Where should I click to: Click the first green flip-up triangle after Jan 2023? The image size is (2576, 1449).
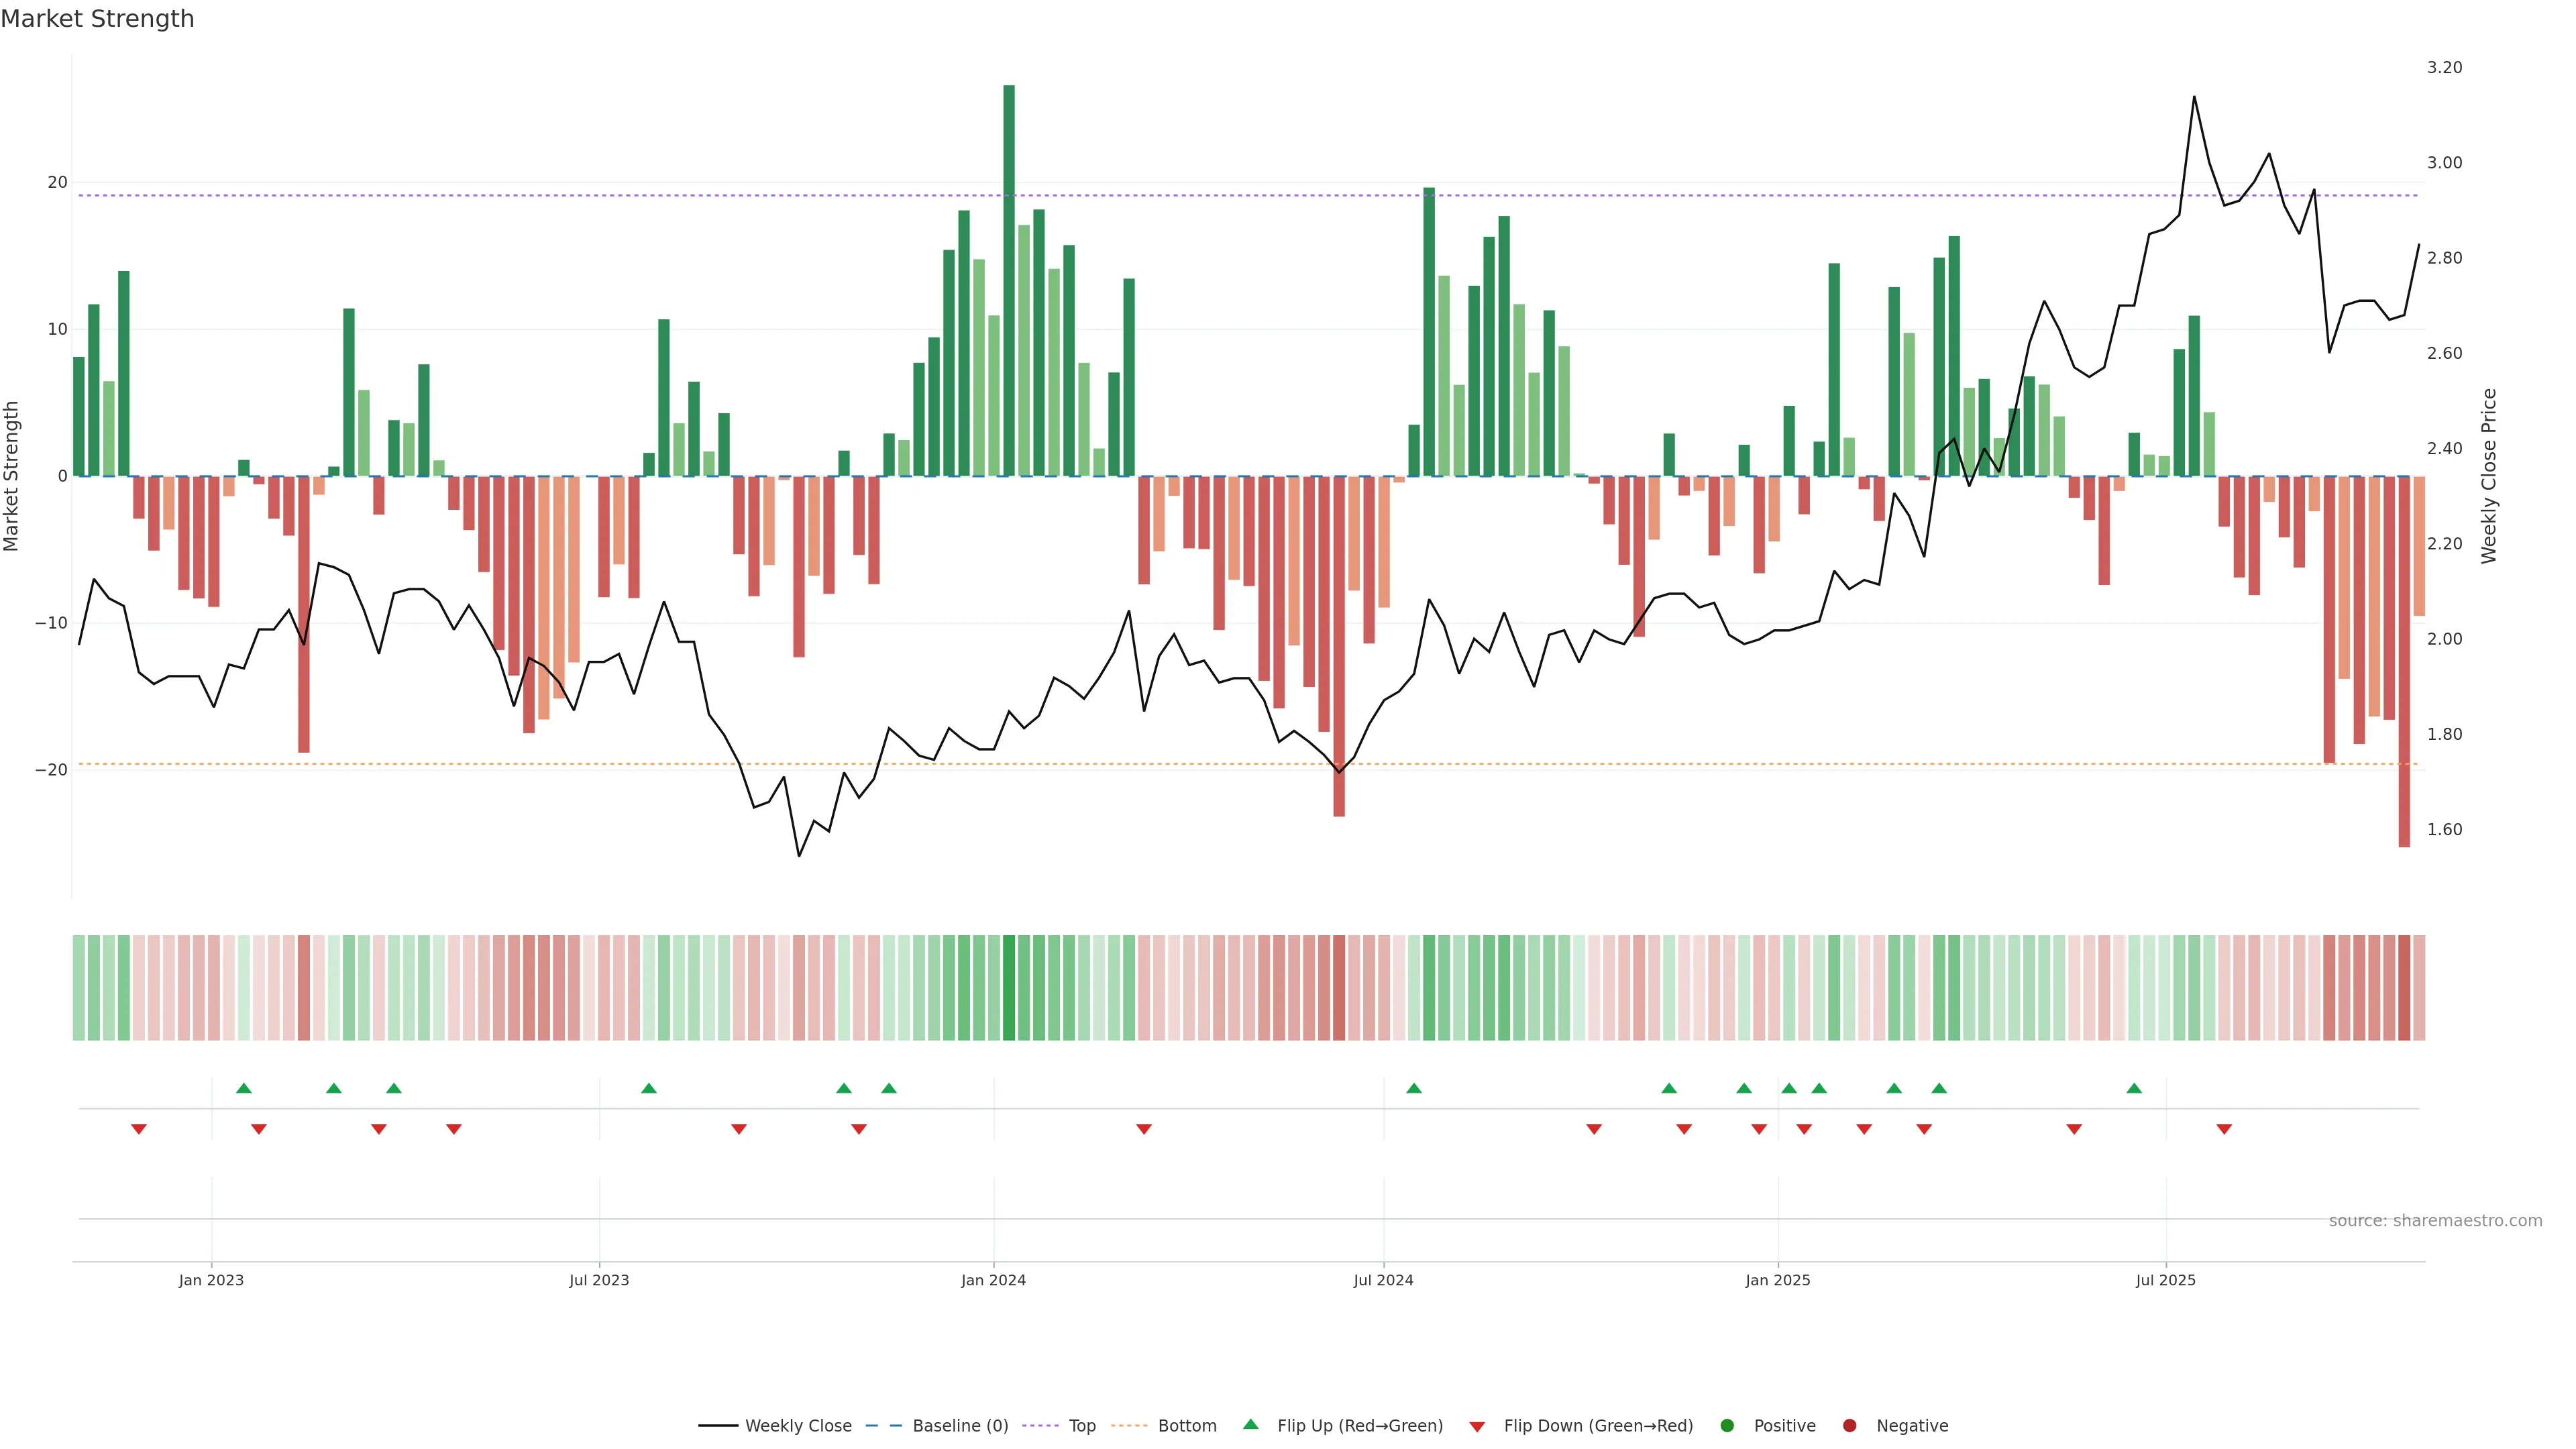(244, 1088)
